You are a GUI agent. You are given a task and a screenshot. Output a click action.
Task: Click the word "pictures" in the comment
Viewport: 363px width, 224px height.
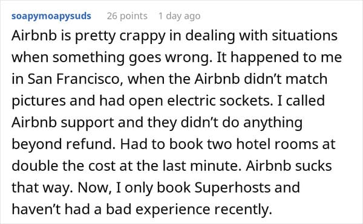[39, 101]
